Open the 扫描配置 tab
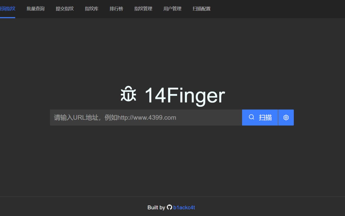This screenshot has height=216, width=345. point(202,9)
